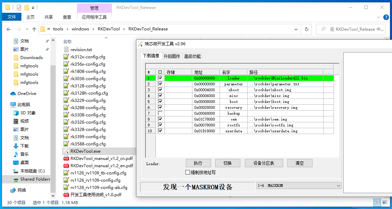This screenshot has width=392, height=209.
Task: Expand the address bar history dropdown
Action: point(296,29)
